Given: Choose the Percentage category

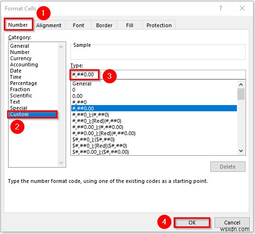Looking at the screenshot, I should (x=23, y=83).
